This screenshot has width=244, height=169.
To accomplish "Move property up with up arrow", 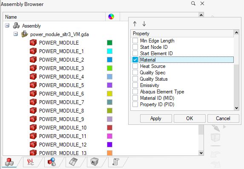I will (x=135, y=24).
